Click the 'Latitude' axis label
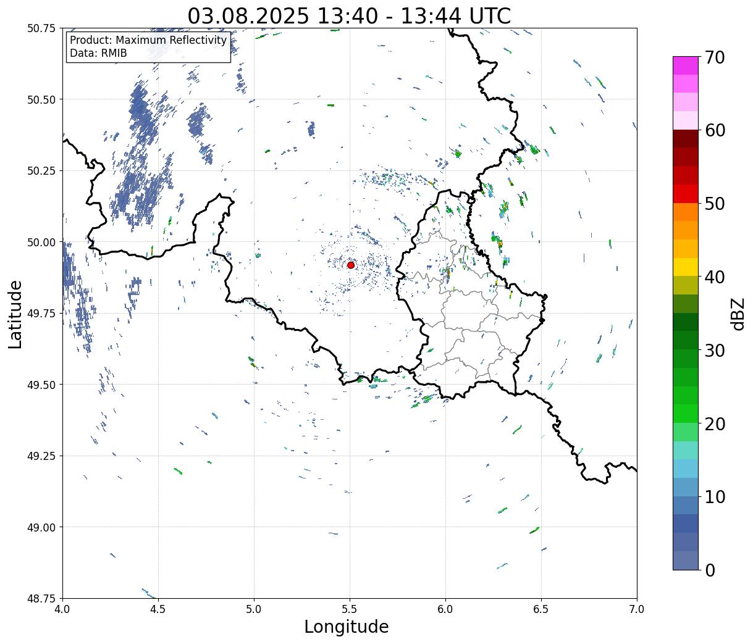 [15, 314]
